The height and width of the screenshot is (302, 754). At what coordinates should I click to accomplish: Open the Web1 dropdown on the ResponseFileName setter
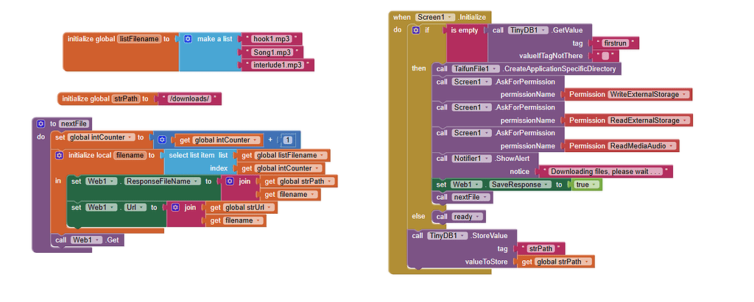[113, 181]
